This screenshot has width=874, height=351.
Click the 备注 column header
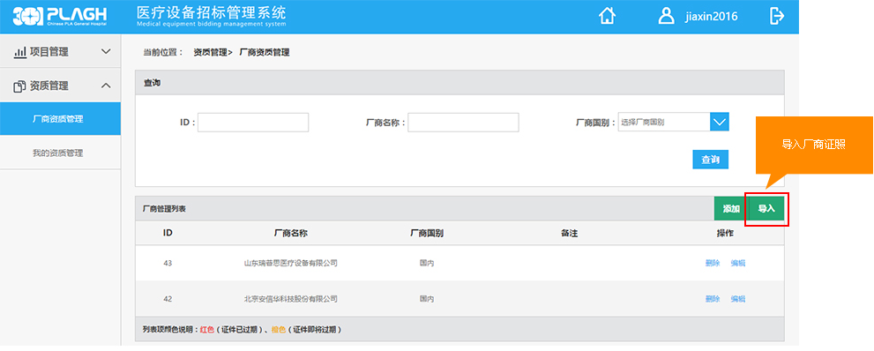569,233
